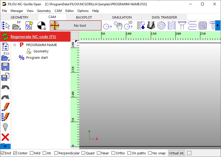
Task: Uncheck the Center snap checkbox
Action: (x=15, y=153)
